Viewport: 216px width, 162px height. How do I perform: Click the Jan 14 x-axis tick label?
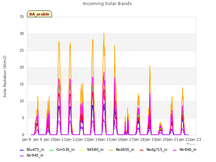point(94,139)
